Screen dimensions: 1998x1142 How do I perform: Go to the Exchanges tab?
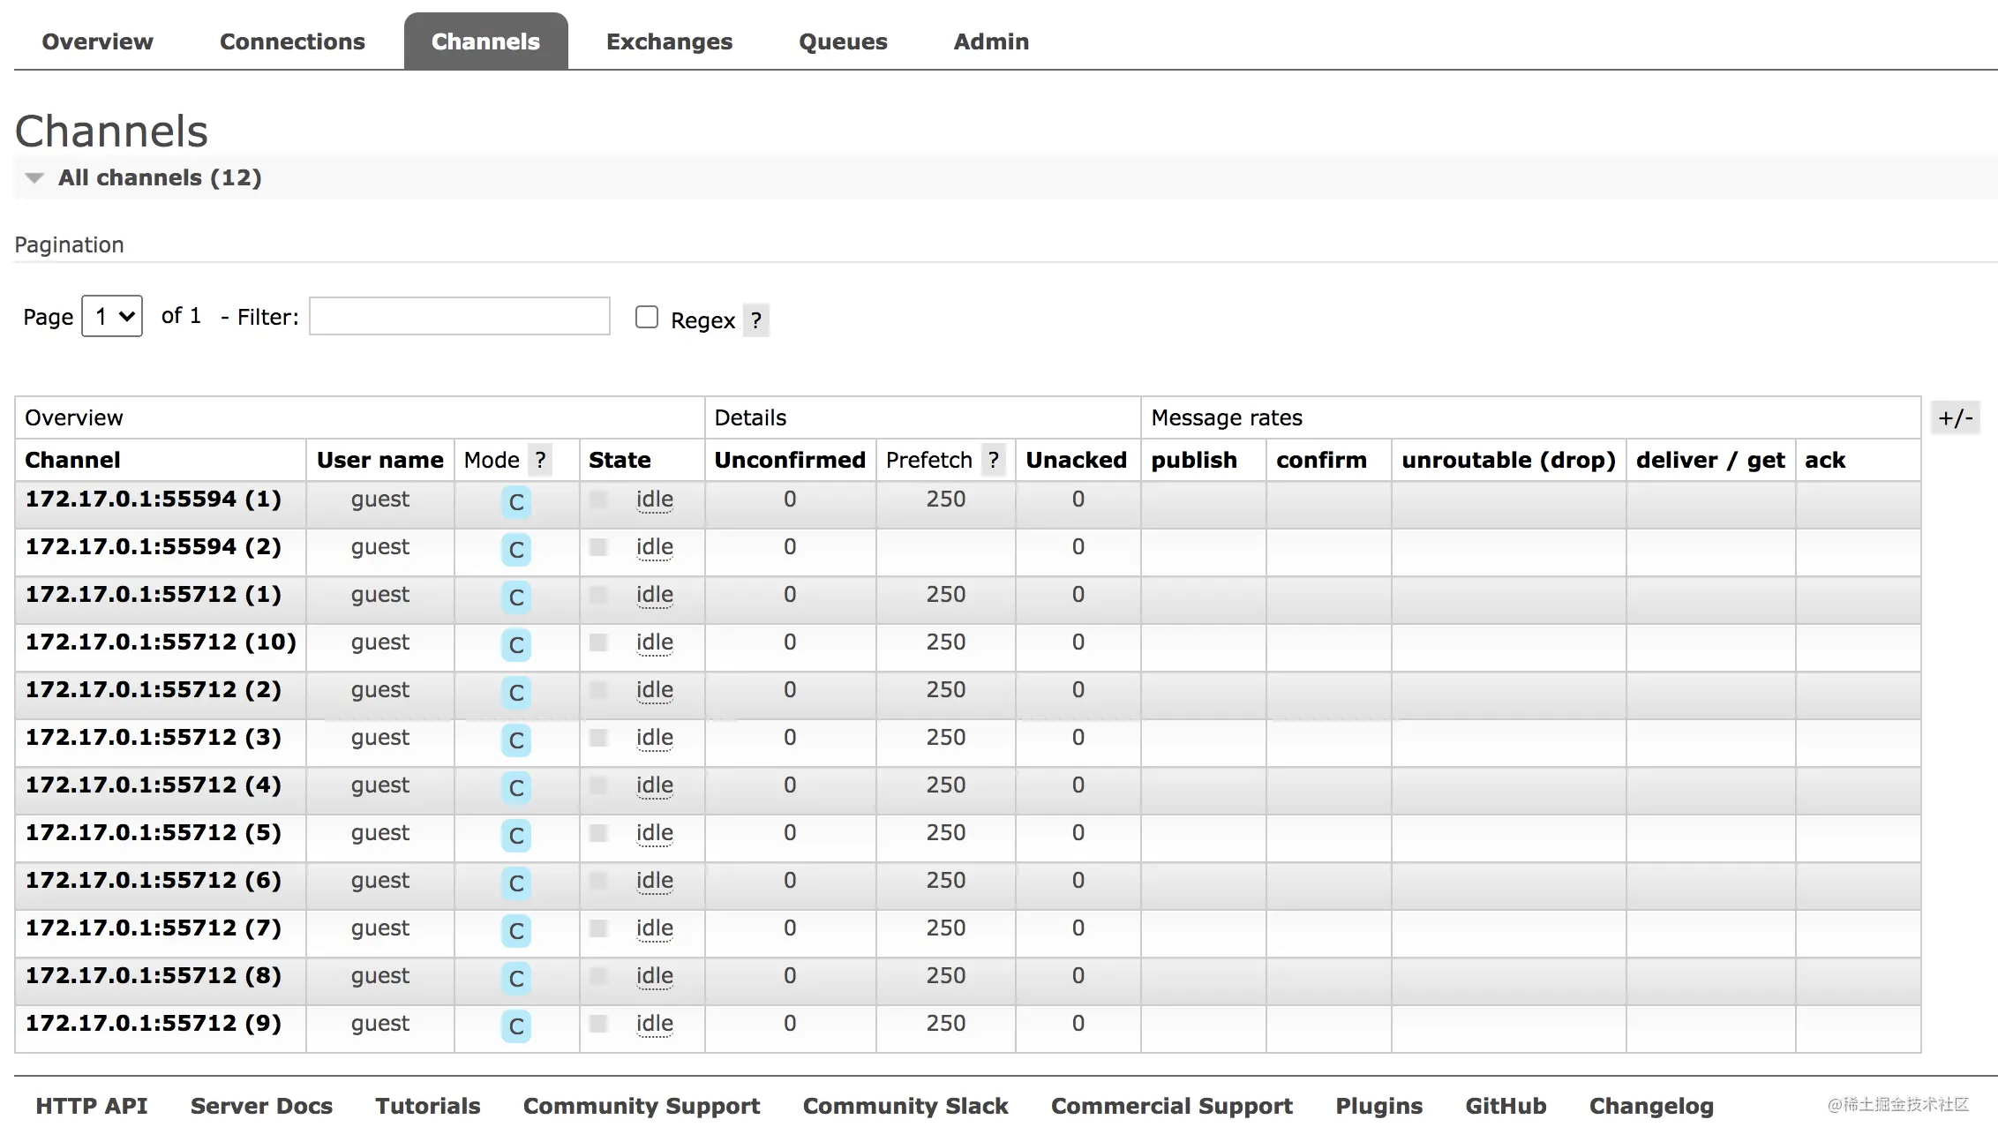(x=669, y=41)
